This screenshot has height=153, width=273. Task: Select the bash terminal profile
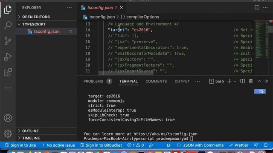pos(216,81)
